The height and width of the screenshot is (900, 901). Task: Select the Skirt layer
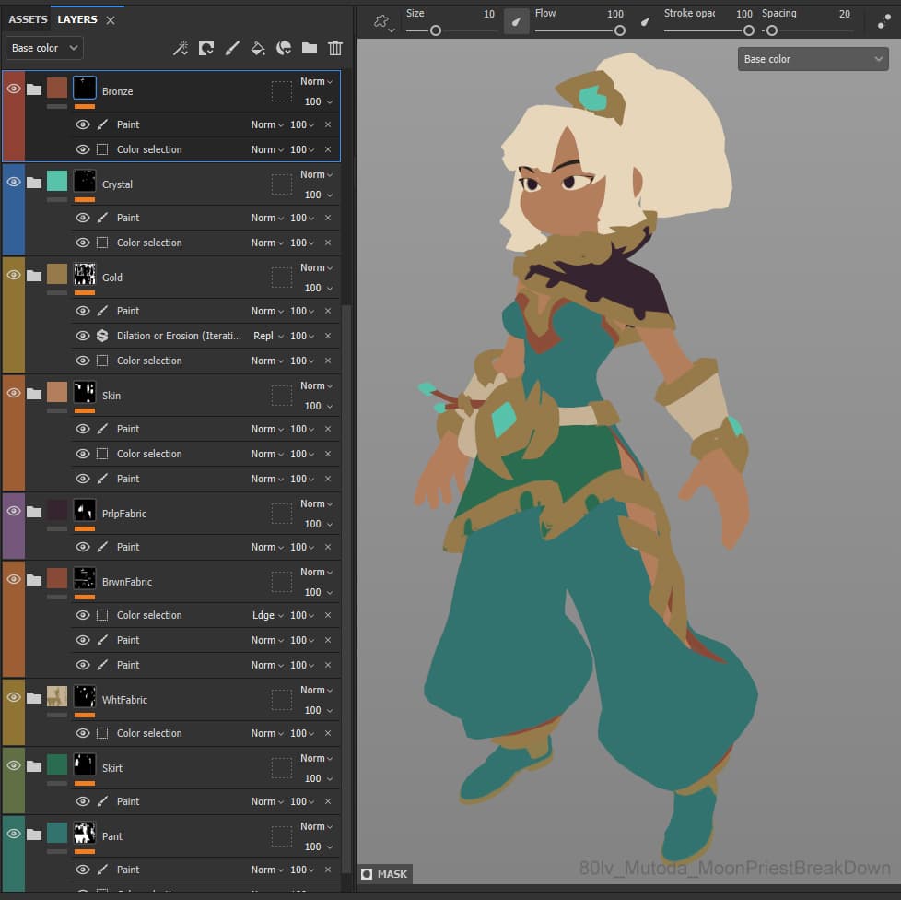[x=112, y=768]
